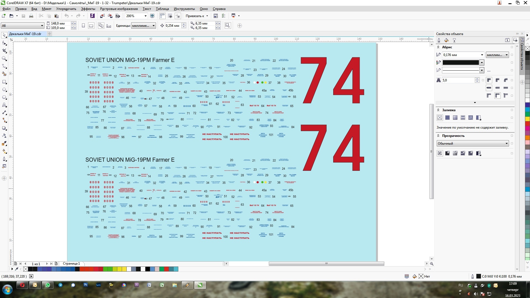The width and height of the screenshot is (530, 298).
Task: Choose uniform fill in Заливка section
Action: click(447, 118)
